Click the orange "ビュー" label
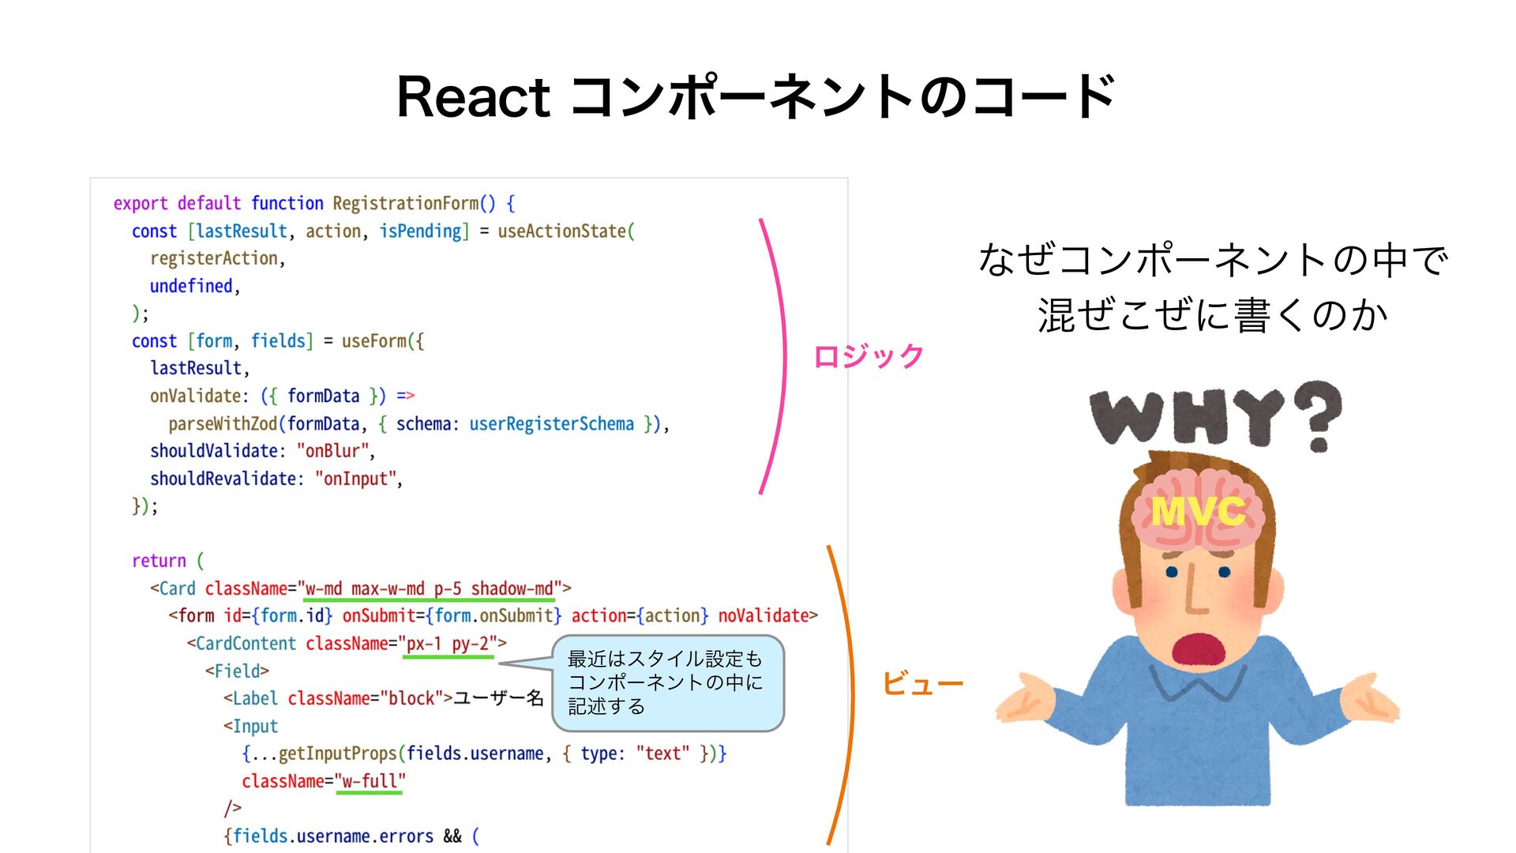The height and width of the screenshot is (853, 1516). click(923, 683)
